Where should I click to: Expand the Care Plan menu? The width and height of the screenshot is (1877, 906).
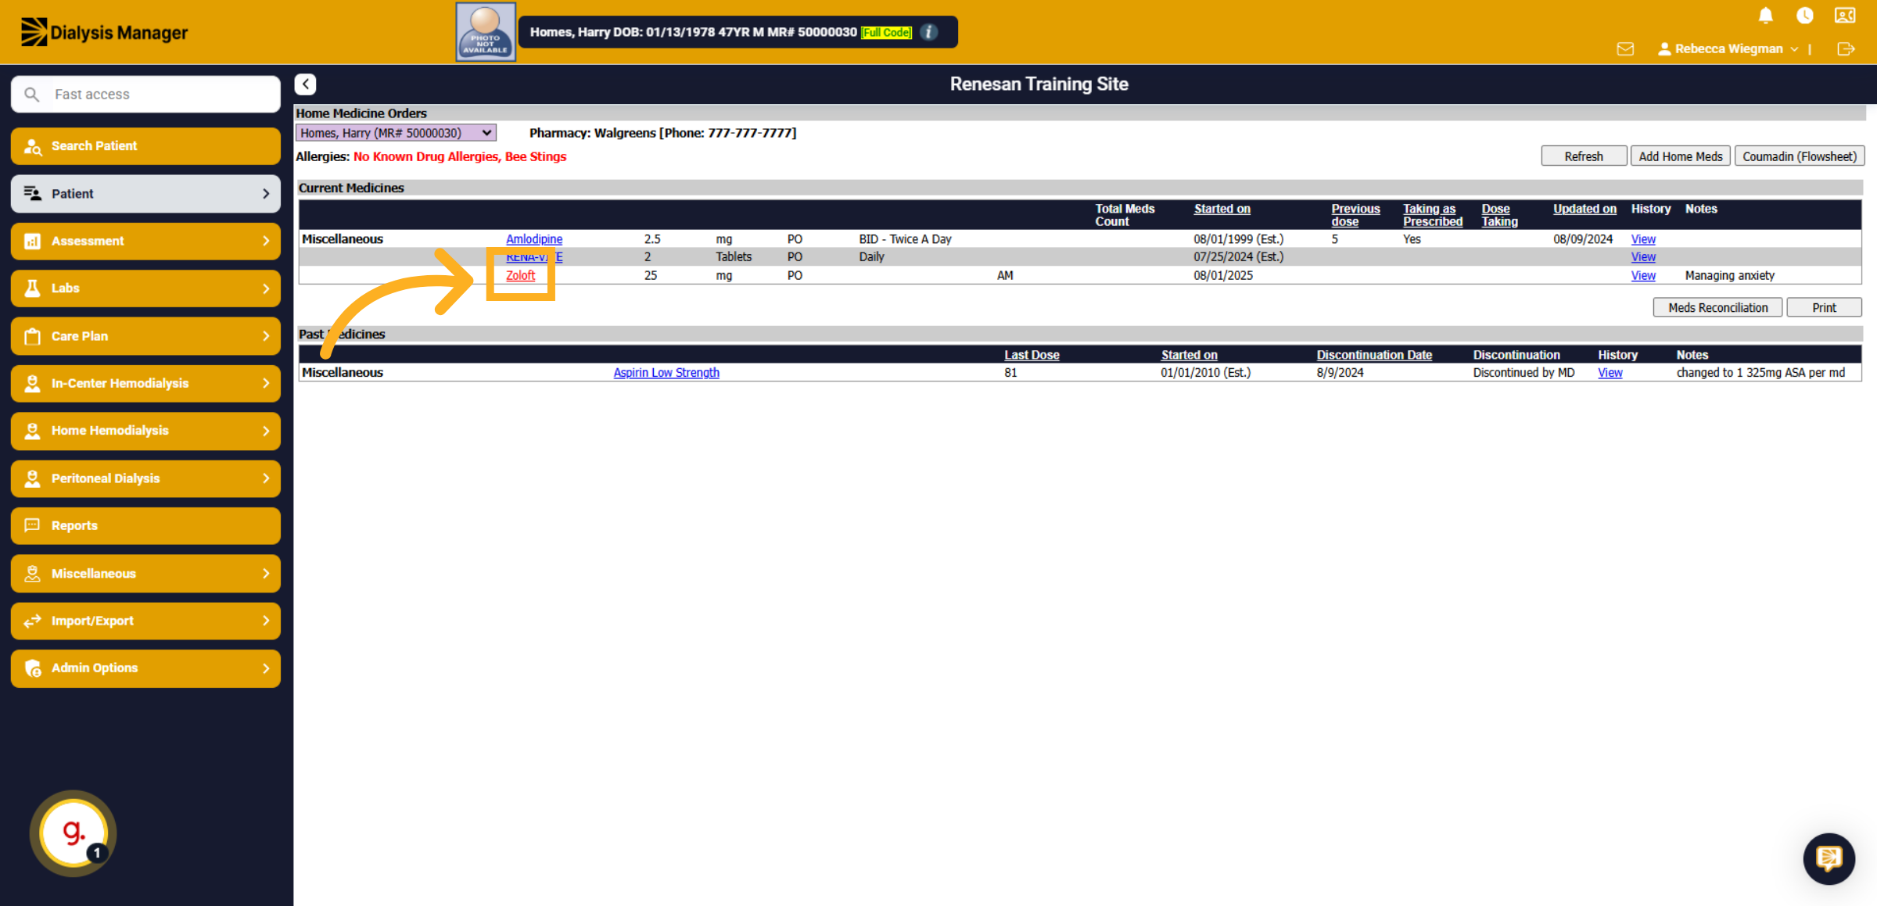click(x=146, y=336)
